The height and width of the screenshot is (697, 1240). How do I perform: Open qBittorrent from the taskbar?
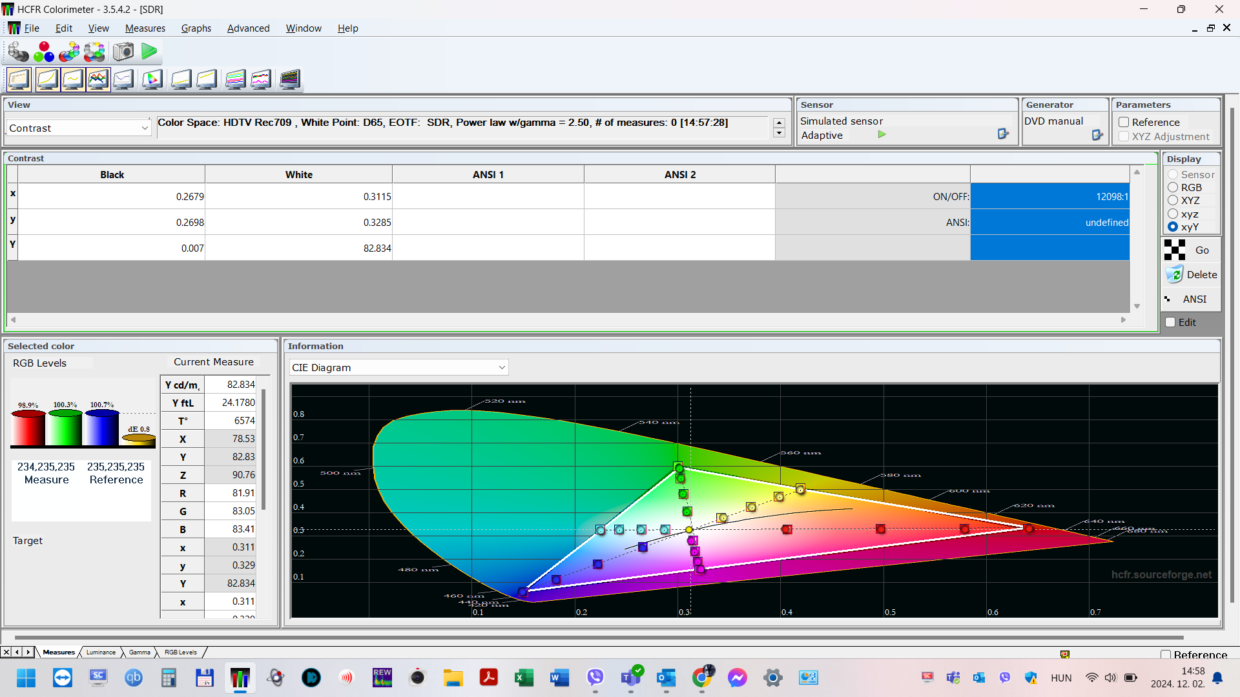click(134, 678)
